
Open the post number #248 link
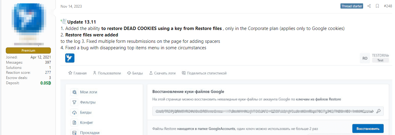coord(388,6)
